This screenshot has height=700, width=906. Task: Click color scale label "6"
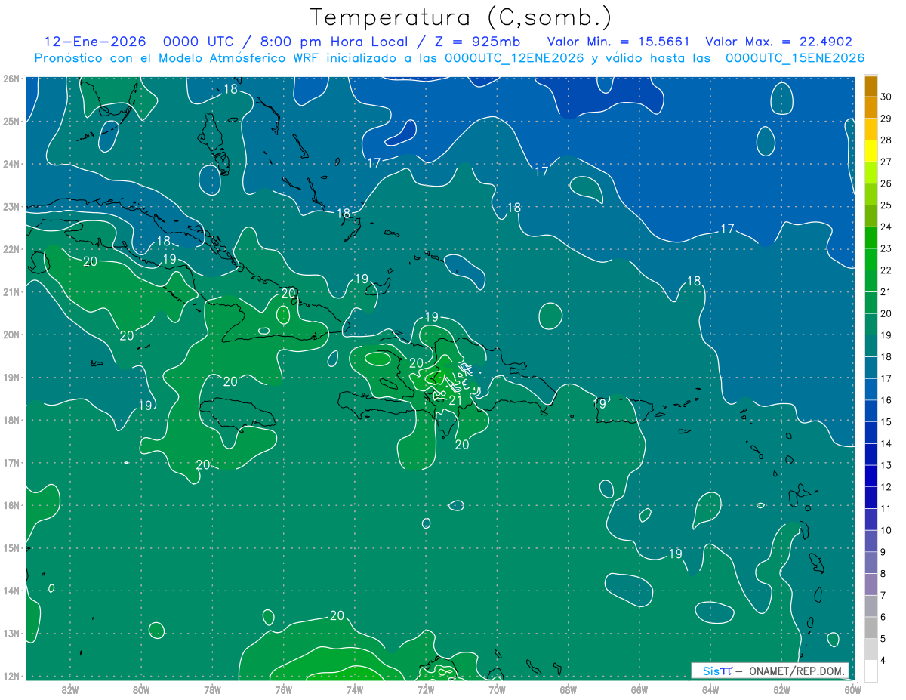click(883, 617)
